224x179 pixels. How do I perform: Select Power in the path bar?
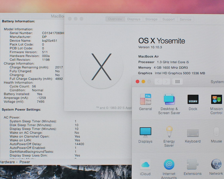click(x=25, y=162)
